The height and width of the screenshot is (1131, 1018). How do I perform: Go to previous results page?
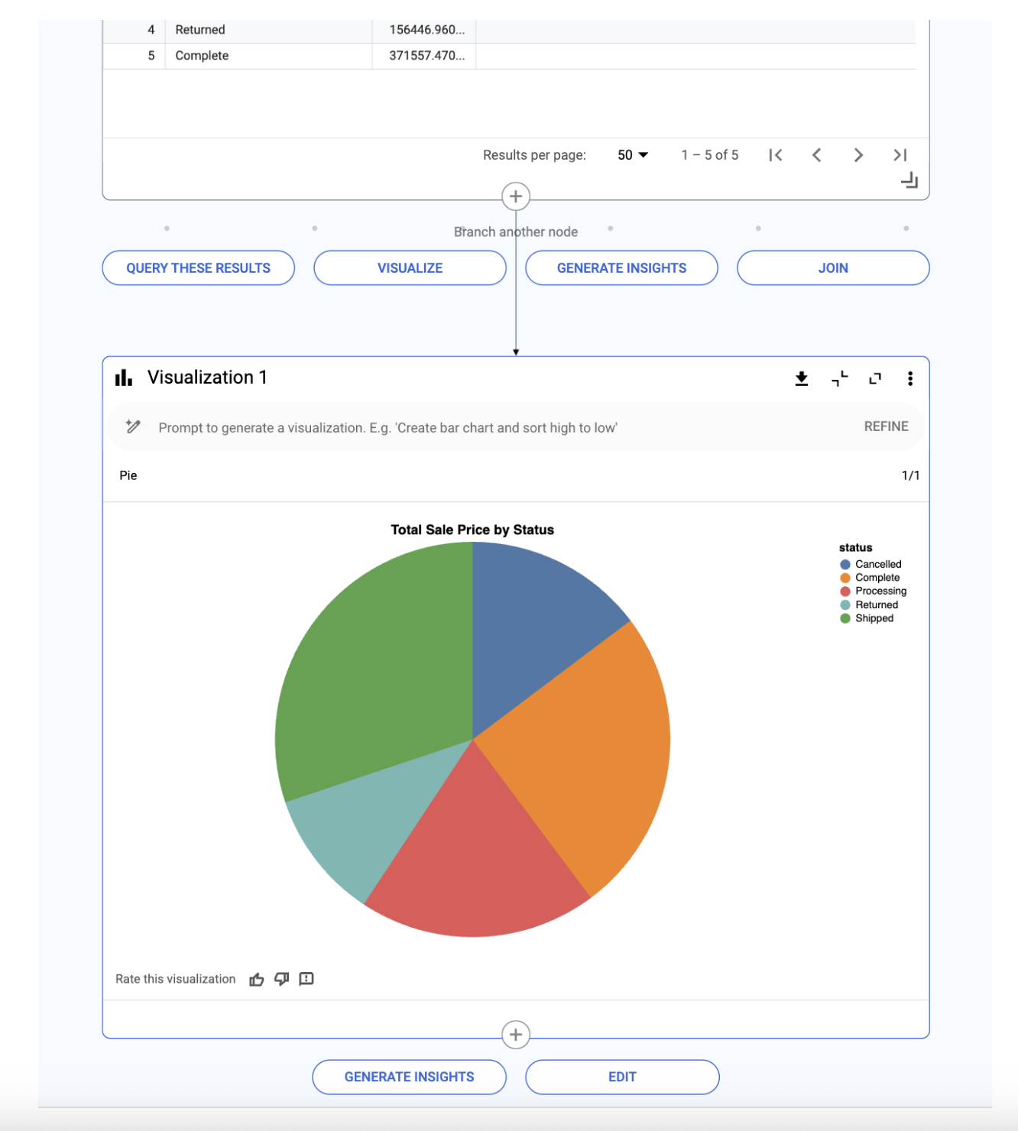(x=817, y=155)
